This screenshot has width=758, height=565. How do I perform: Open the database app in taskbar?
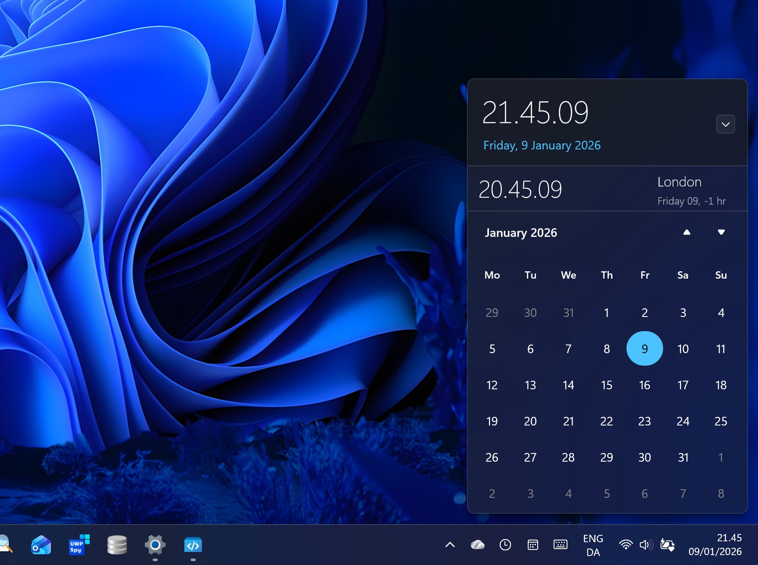[117, 545]
